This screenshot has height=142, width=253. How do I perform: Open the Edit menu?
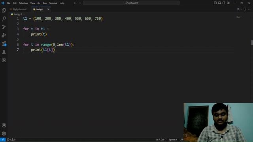(x=15, y=3)
